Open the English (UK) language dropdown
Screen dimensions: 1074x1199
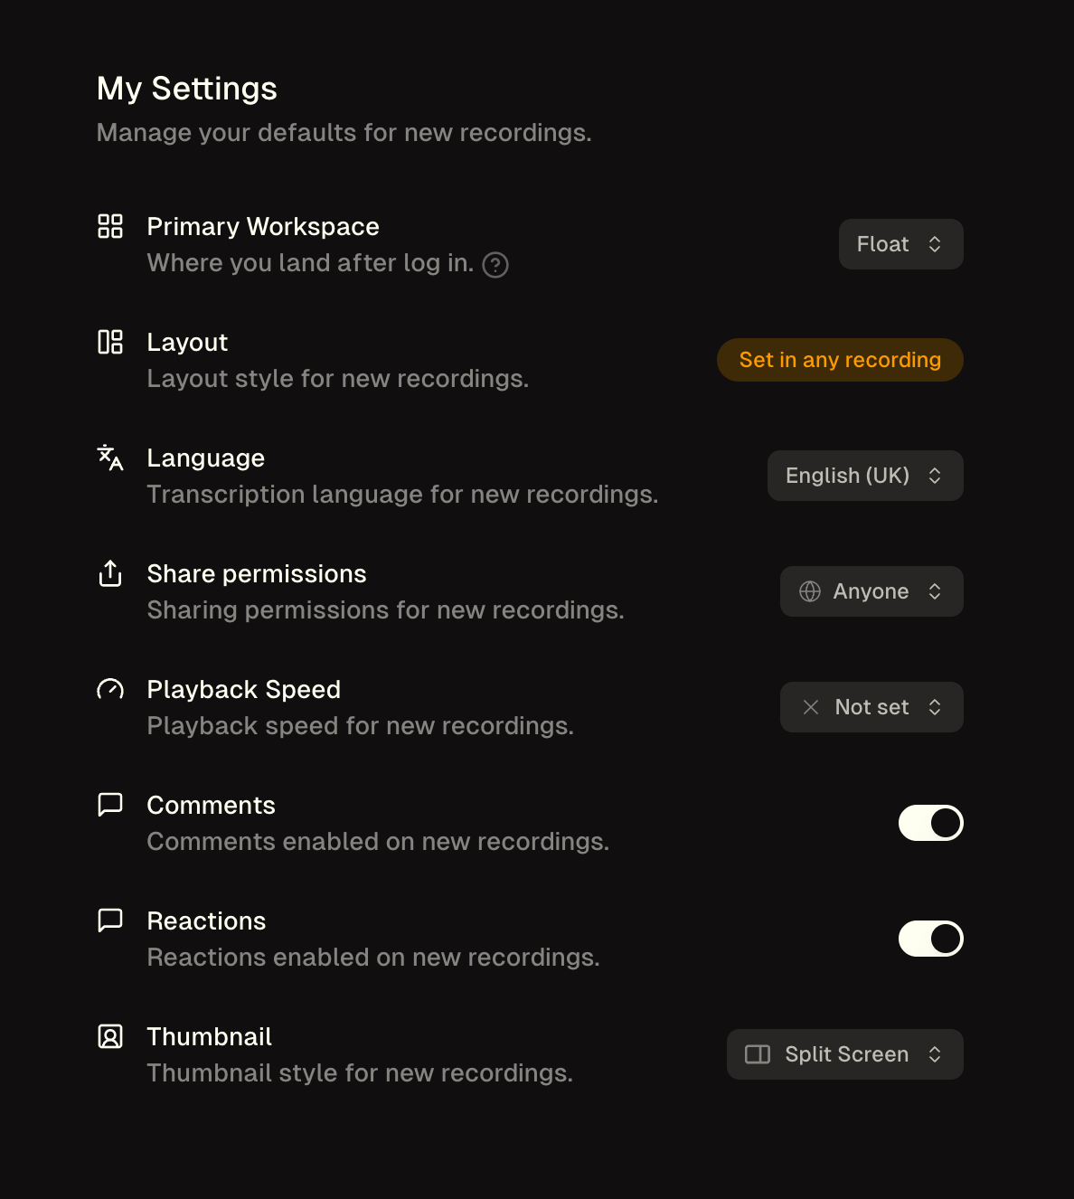point(865,476)
